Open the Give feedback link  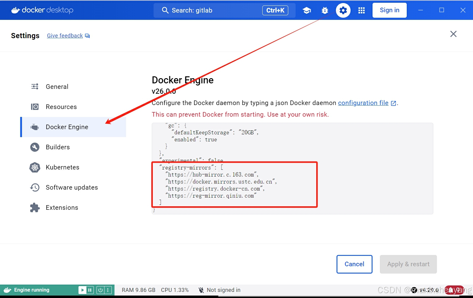pyautogui.click(x=65, y=36)
